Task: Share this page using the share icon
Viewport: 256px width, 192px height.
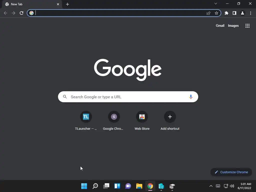Action: tap(208, 13)
